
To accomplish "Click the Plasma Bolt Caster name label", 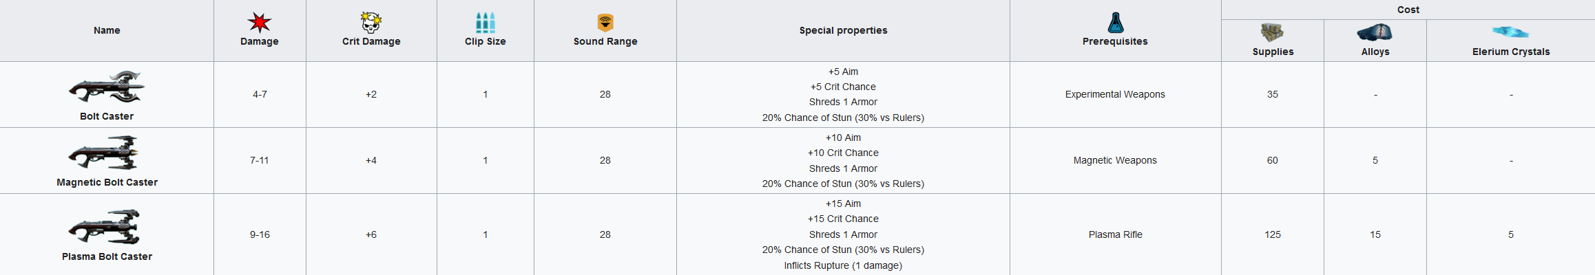I will [107, 256].
